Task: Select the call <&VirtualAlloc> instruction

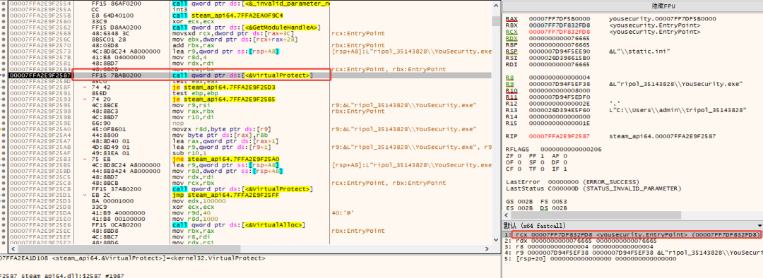Action: point(239,224)
